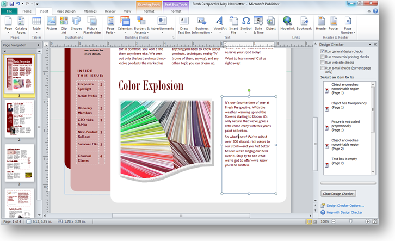The image size is (395, 241).
Task: Insert a Bookmark
Action: 304,24
